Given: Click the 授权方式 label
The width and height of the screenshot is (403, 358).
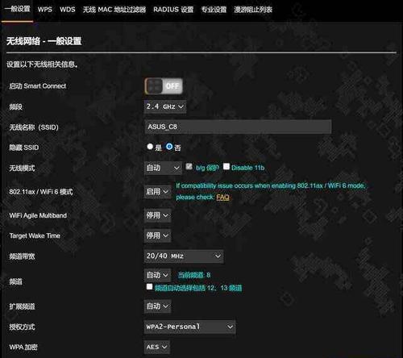Looking at the screenshot, I should pos(22,327).
